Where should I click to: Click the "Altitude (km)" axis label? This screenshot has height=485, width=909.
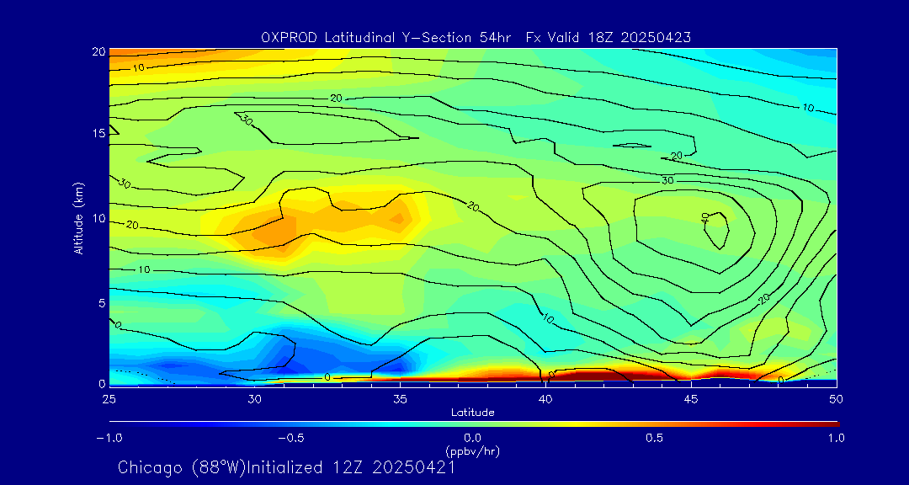pyautogui.click(x=77, y=219)
